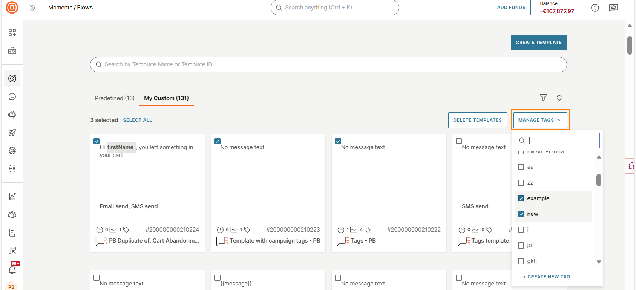Click the Balance amount -€167,877.97
This screenshot has width=636, height=290.
pos(557,11)
